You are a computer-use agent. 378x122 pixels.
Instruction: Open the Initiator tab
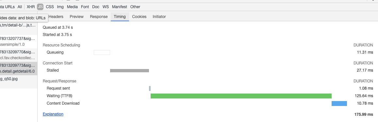point(159,17)
